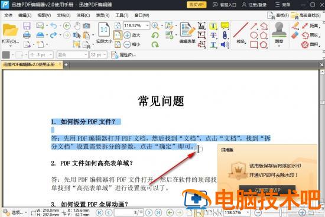The height and width of the screenshot is (217, 325).
Task: Select the eraser tool
Action: point(295,35)
